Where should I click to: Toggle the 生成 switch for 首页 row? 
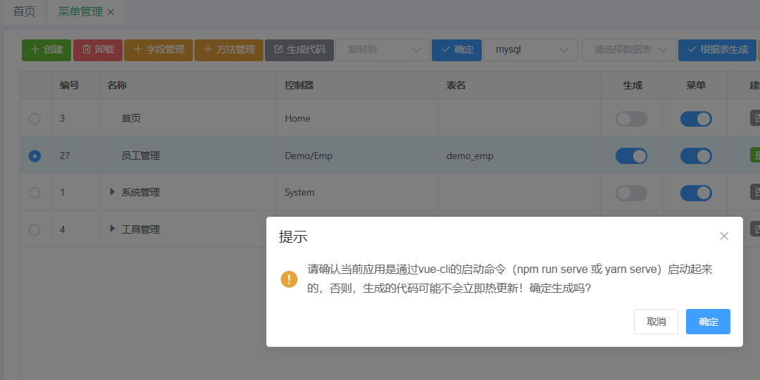631,119
